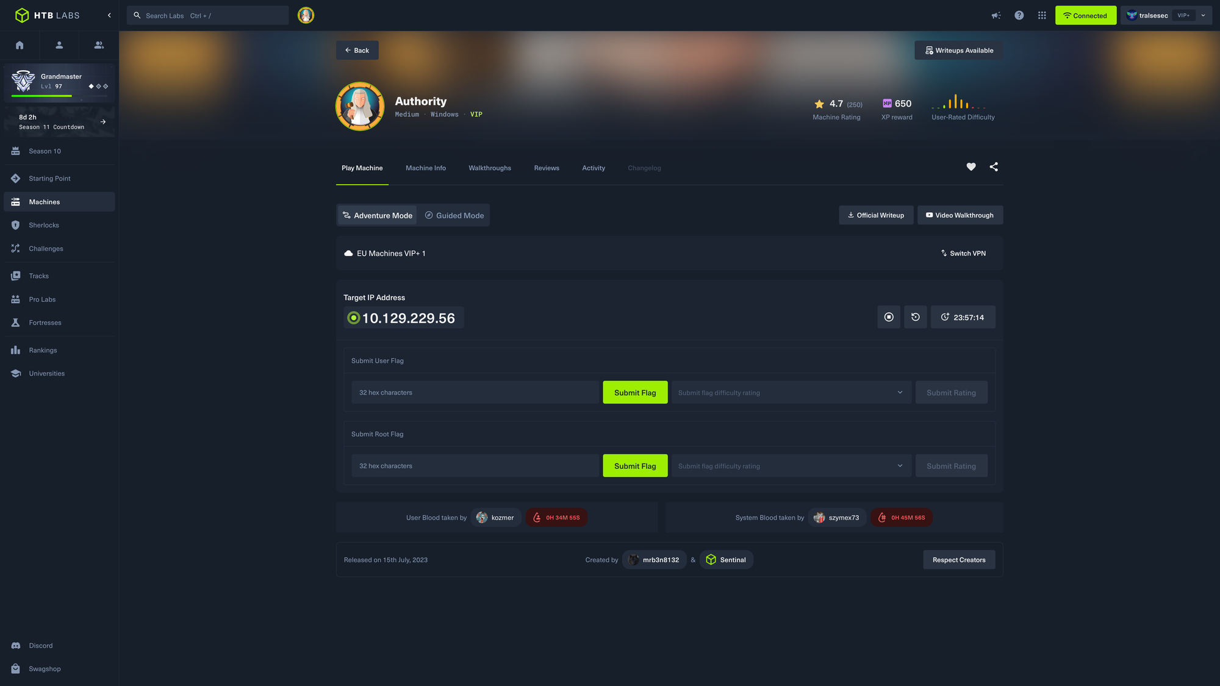
Task: Open the Video Walkthrough
Action: coord(960,215)
